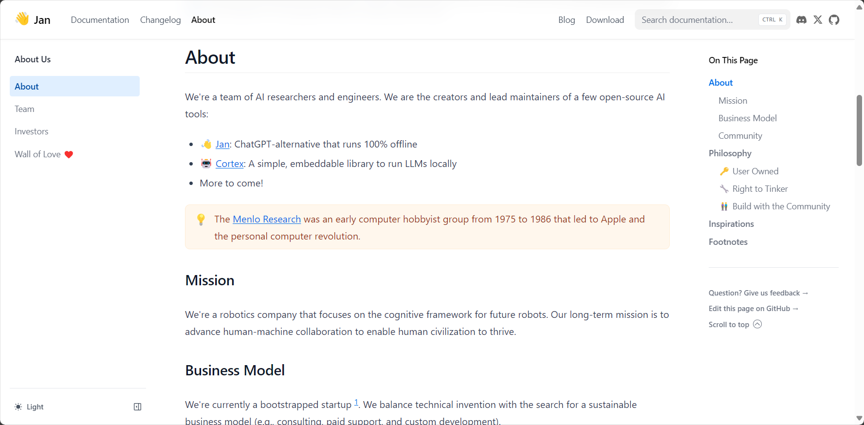Jump to About in On This Page

point(720,83)
